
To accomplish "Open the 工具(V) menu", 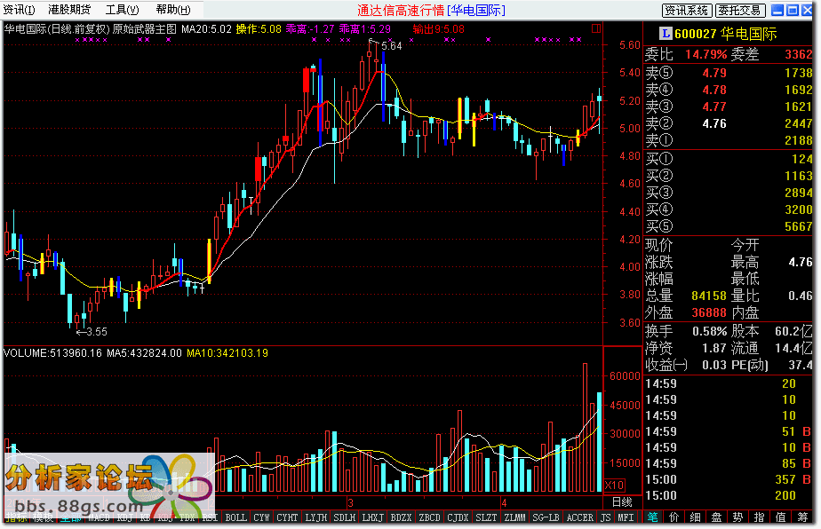I will pyautogui.click(x=122, y=10).
